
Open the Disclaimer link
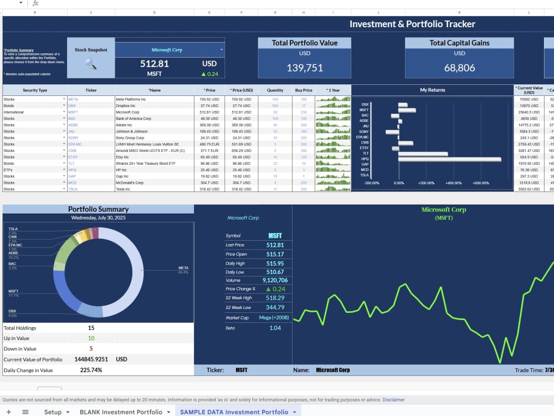393,400
